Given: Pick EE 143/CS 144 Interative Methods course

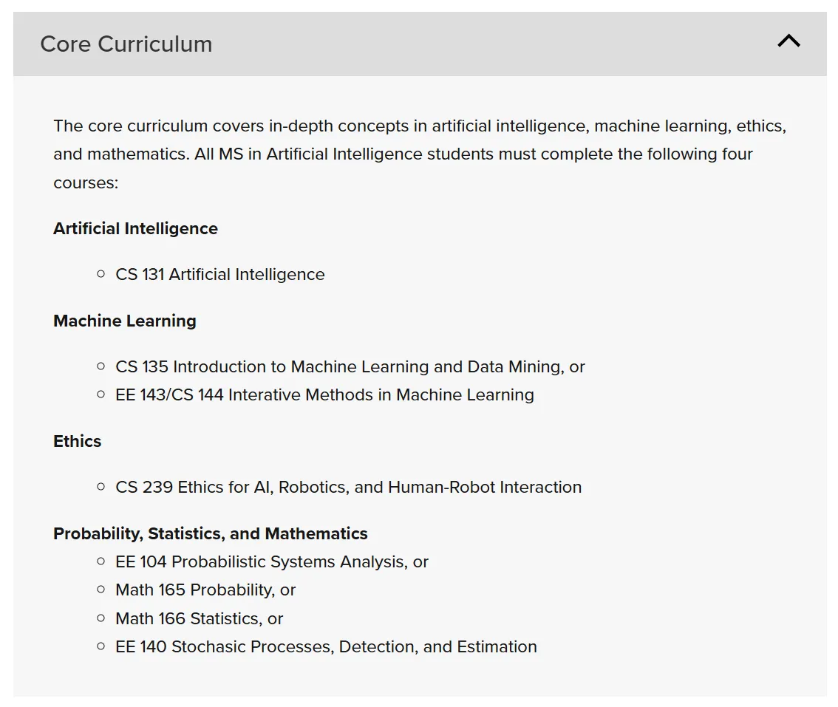Looking at the screenshot, I should click(324, 395).
